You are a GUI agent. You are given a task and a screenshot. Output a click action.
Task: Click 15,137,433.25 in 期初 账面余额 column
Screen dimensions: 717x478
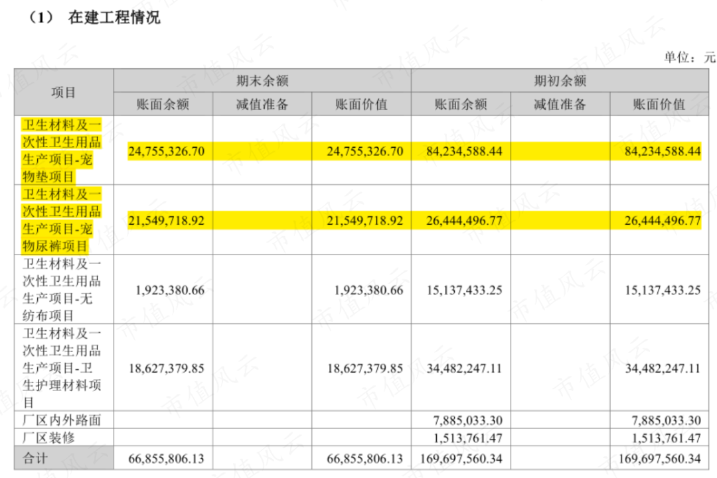[x=464, y=290]
